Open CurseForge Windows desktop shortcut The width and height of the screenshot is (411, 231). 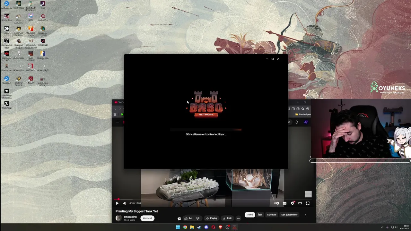6,93
